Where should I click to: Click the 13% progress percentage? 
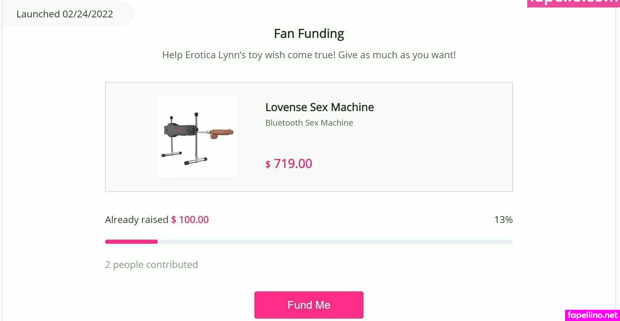click(x=503, y=220)
